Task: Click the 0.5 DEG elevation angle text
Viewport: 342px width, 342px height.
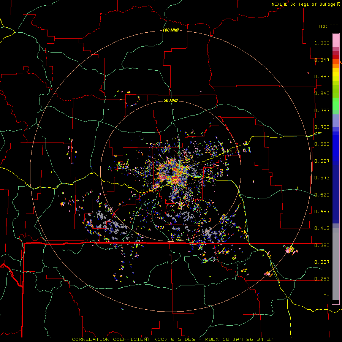Action: click(x=183, y=339)
